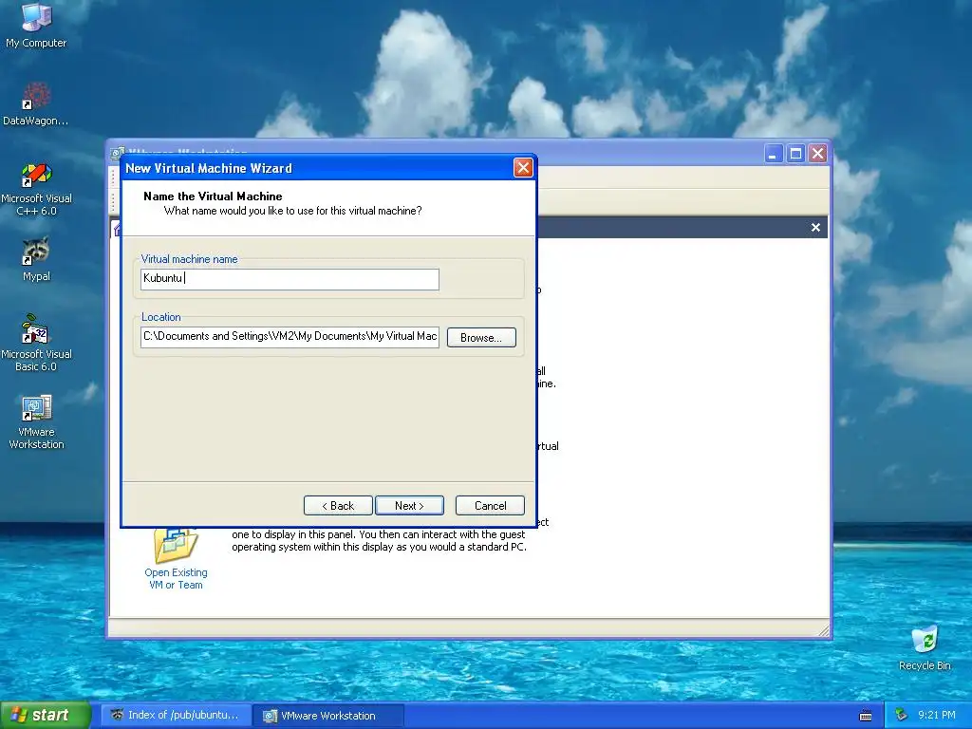Open the Windows Start menu
The image size is (972, 729).
45,715
